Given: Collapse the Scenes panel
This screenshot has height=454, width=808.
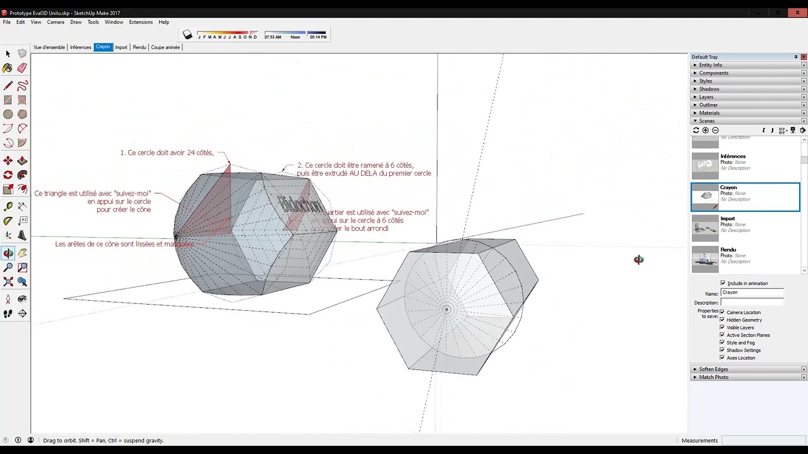Looking at the screenshot, I should (x=745, y=121).
